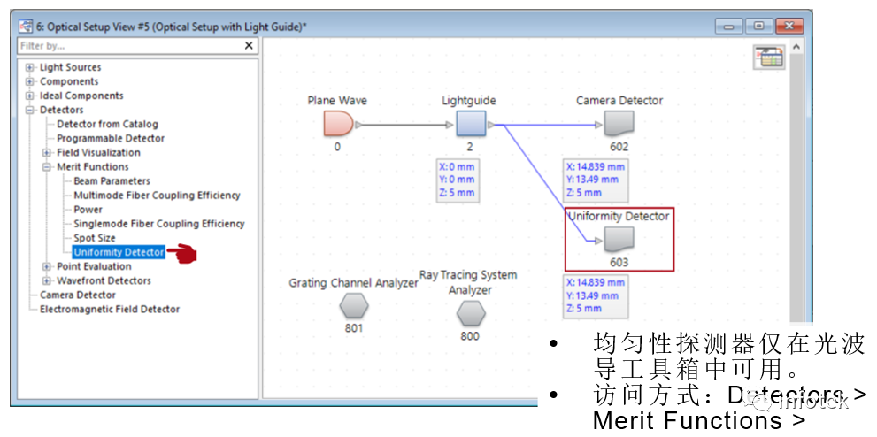Close the Optical Setup View window
Screen dimensions: 877x437
click(789, 27)
